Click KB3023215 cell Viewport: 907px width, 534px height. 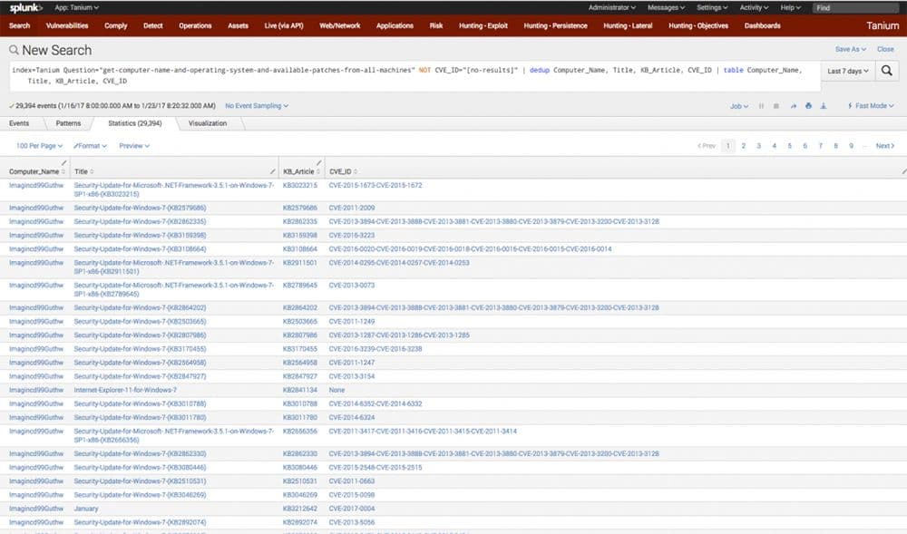tap(299, 186)
